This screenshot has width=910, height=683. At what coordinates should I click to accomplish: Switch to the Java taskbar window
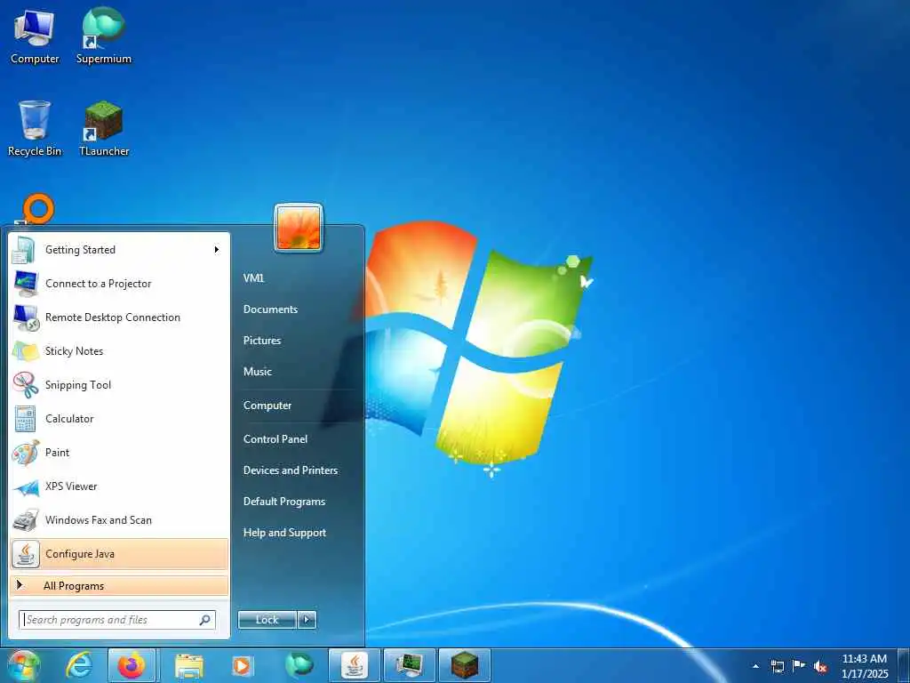[x=354, y=665]
